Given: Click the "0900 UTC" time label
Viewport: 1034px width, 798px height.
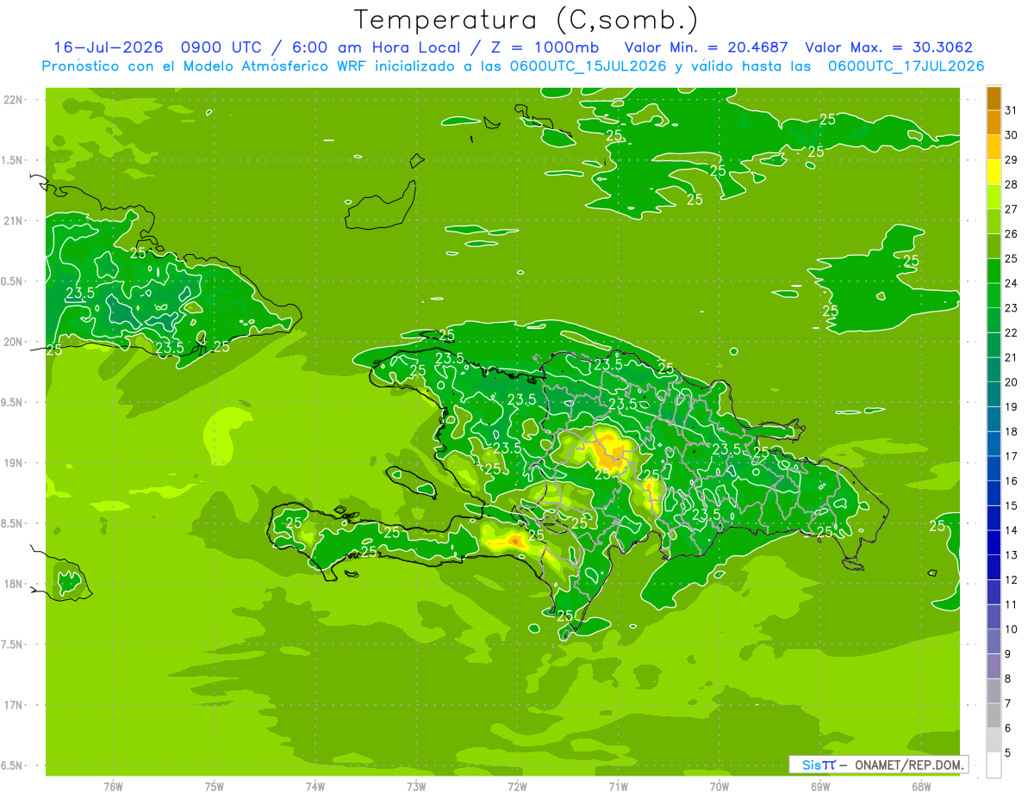Looking at the screenshot, I should coord(220,47).
